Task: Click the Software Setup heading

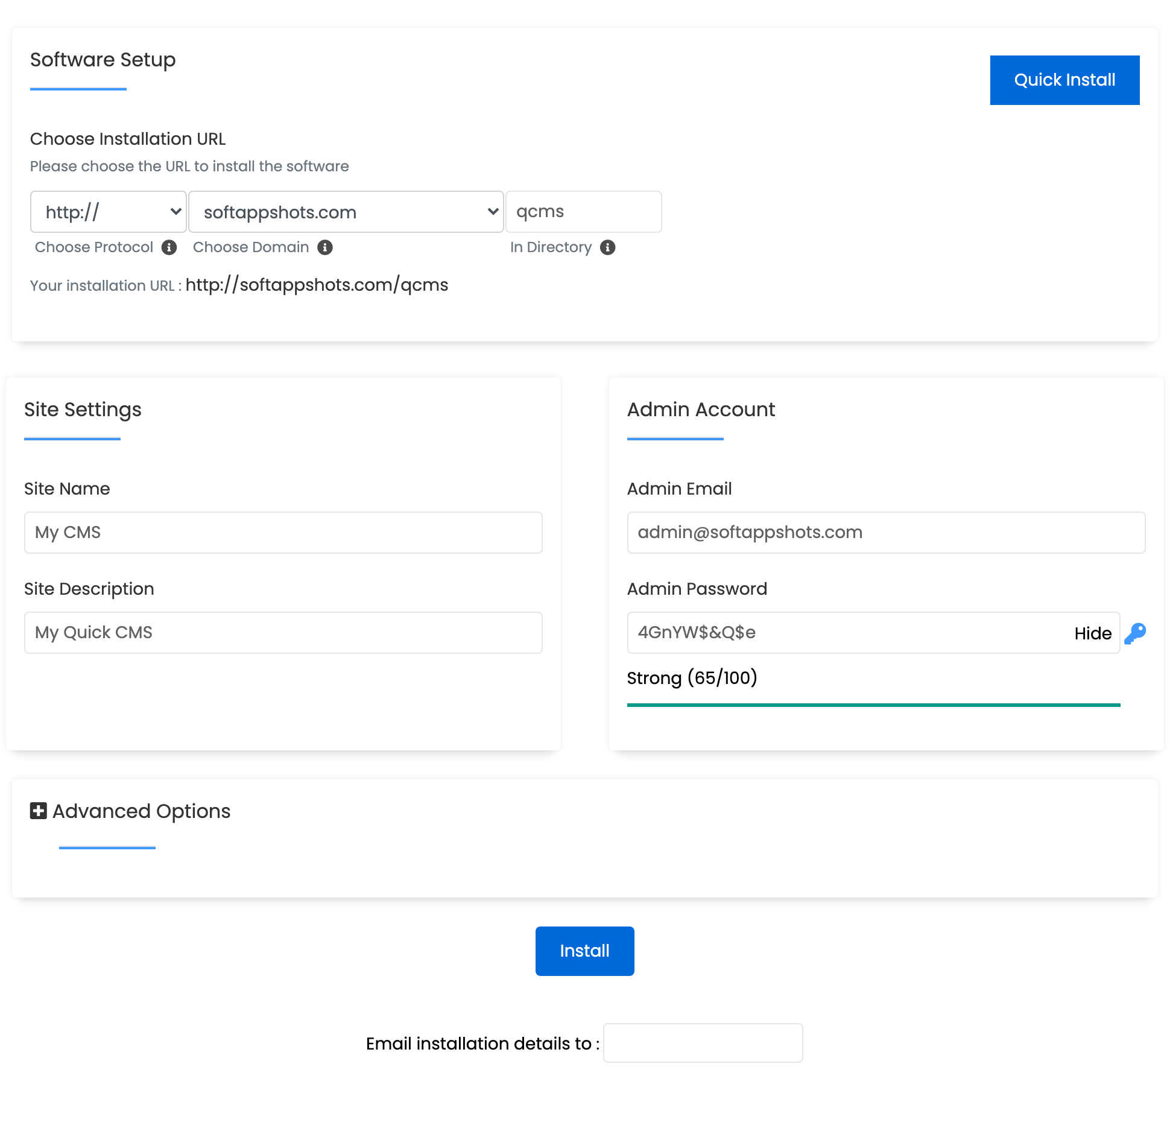Action: 103,60
